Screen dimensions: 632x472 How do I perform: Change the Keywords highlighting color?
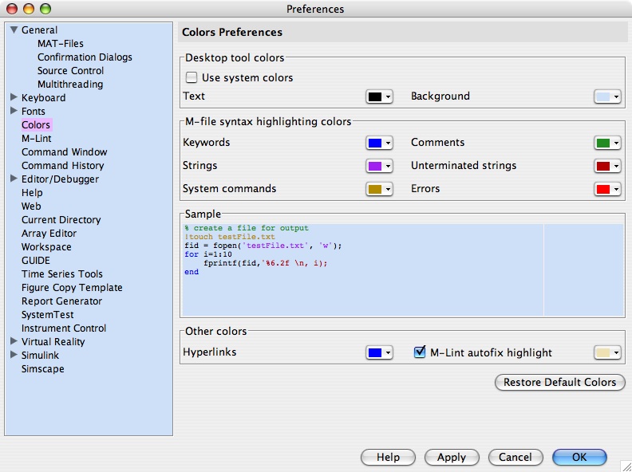(x=379, y=143)
